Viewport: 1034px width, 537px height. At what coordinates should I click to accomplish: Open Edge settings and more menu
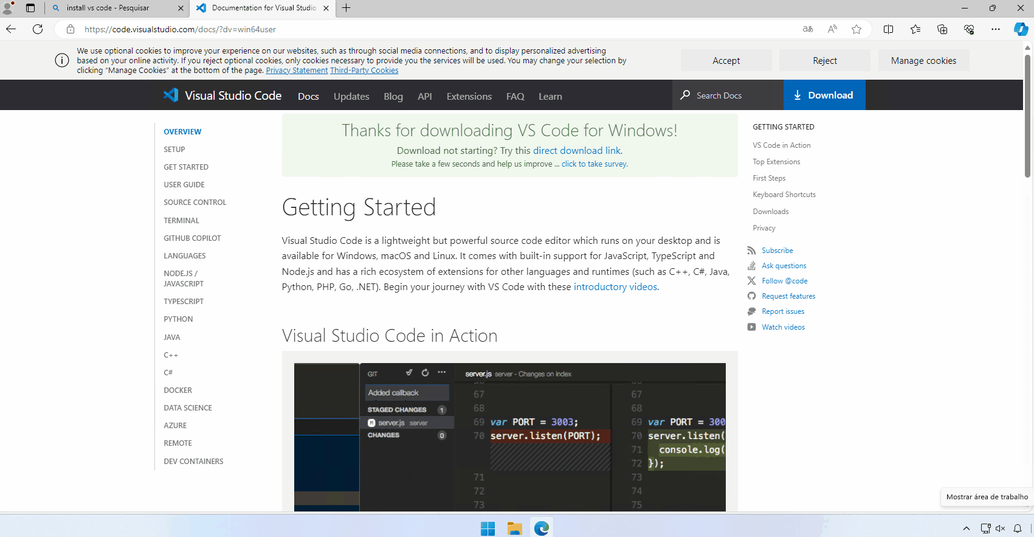click(995, 29)
